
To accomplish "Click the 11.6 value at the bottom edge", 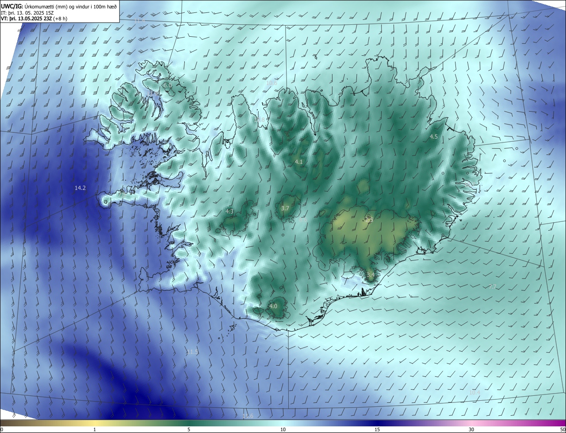I will [x=248, y=416].
